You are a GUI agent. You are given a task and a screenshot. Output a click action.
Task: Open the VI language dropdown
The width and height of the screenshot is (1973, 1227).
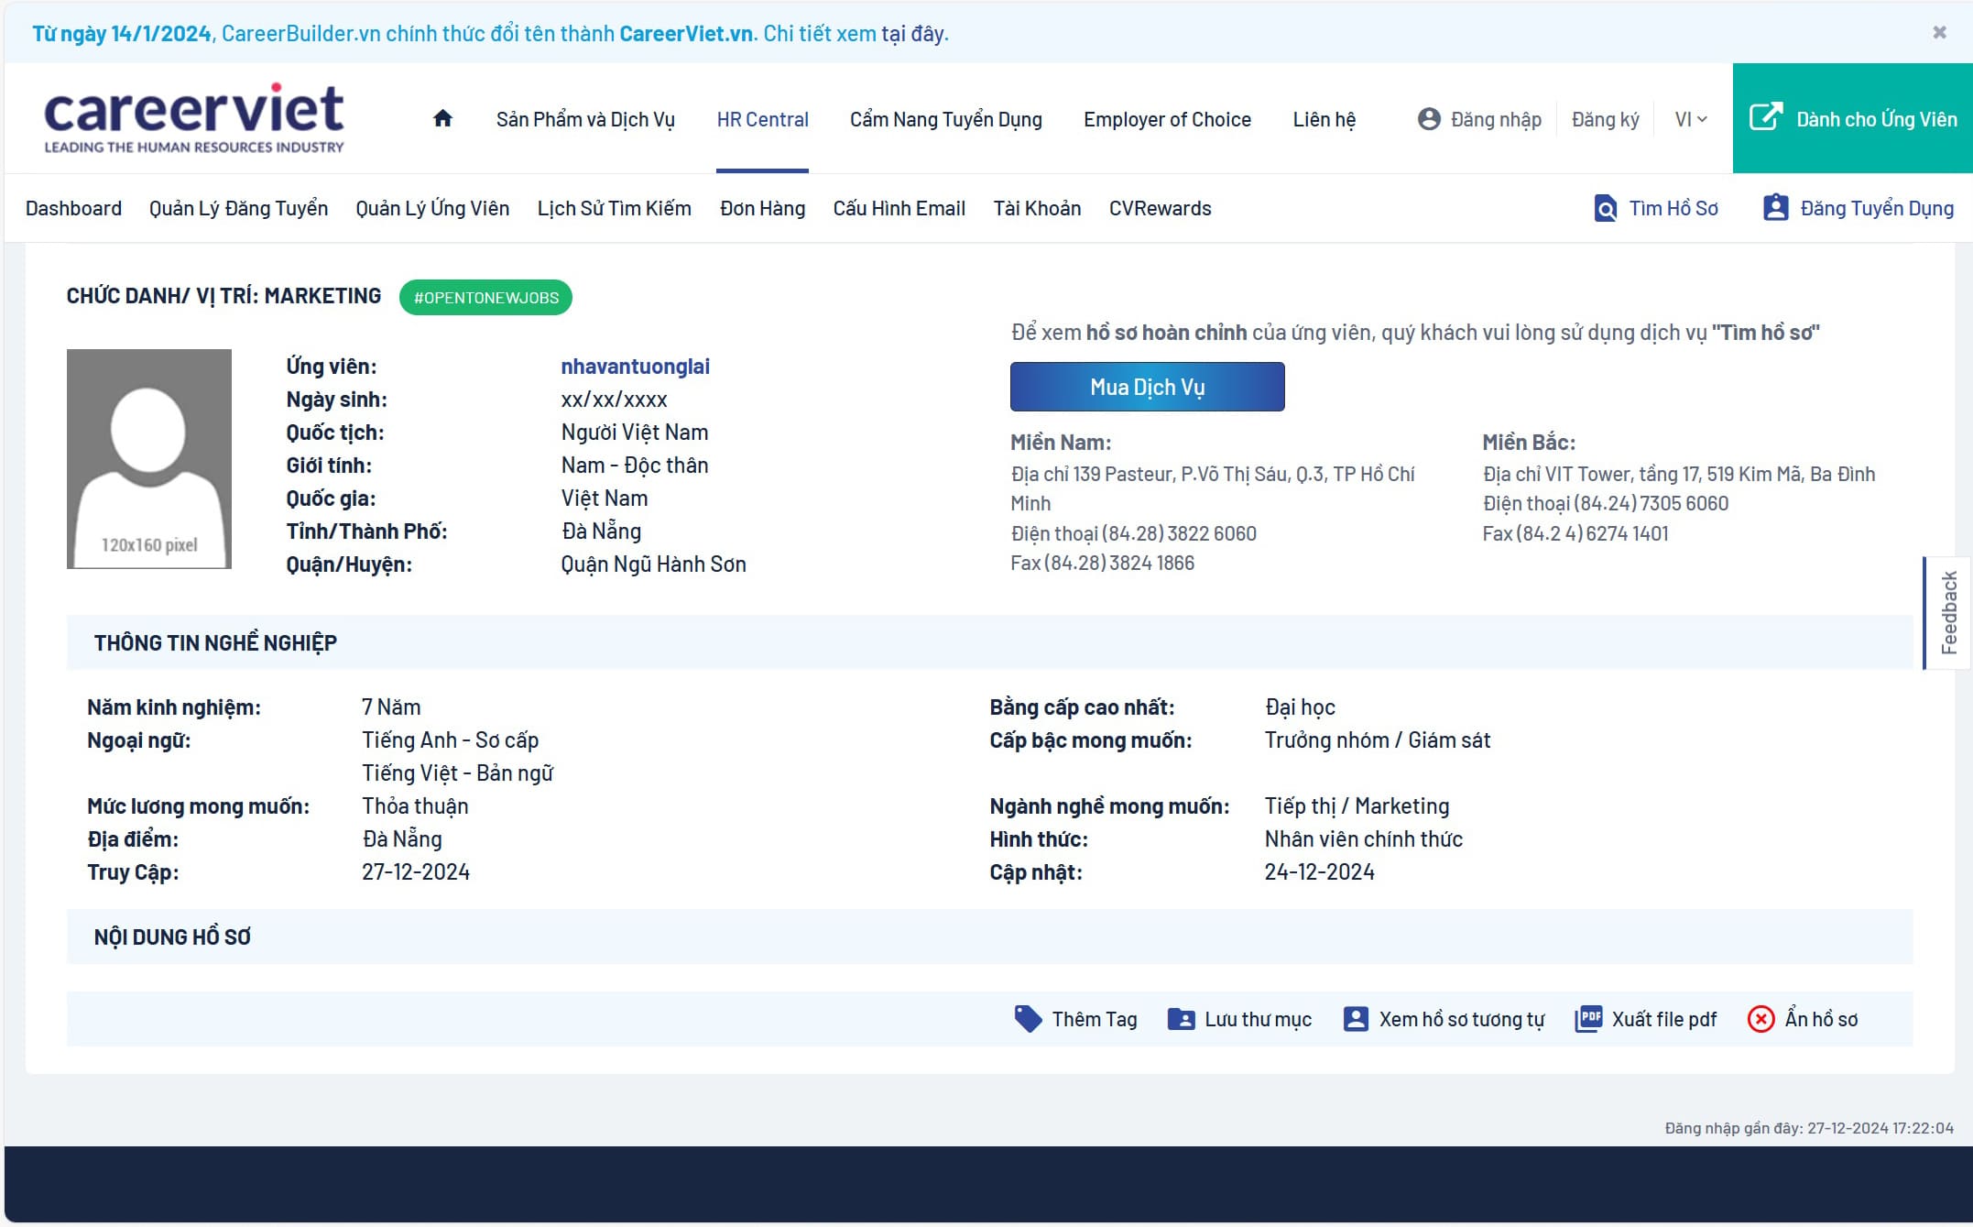pos(1691,119)
